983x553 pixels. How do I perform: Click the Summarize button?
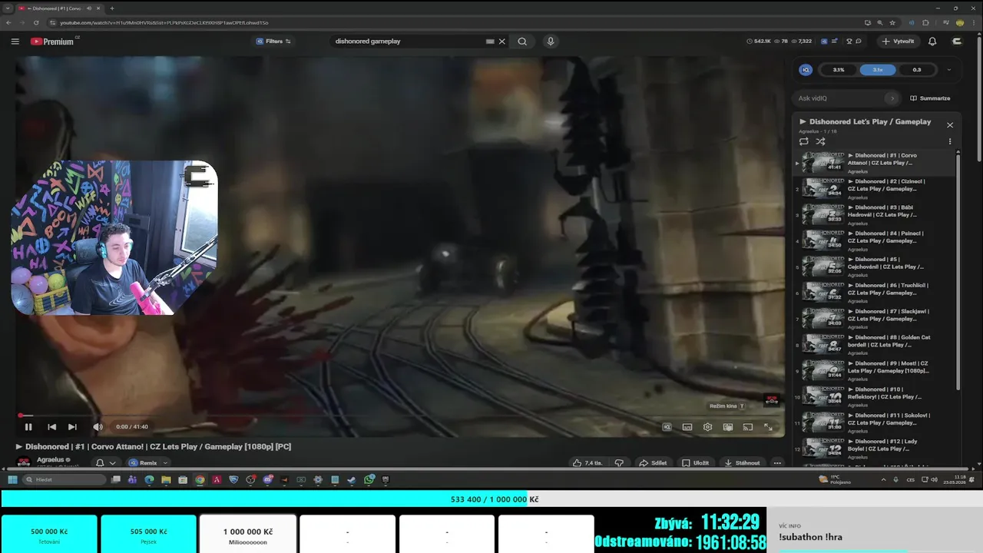coord(930,98)
